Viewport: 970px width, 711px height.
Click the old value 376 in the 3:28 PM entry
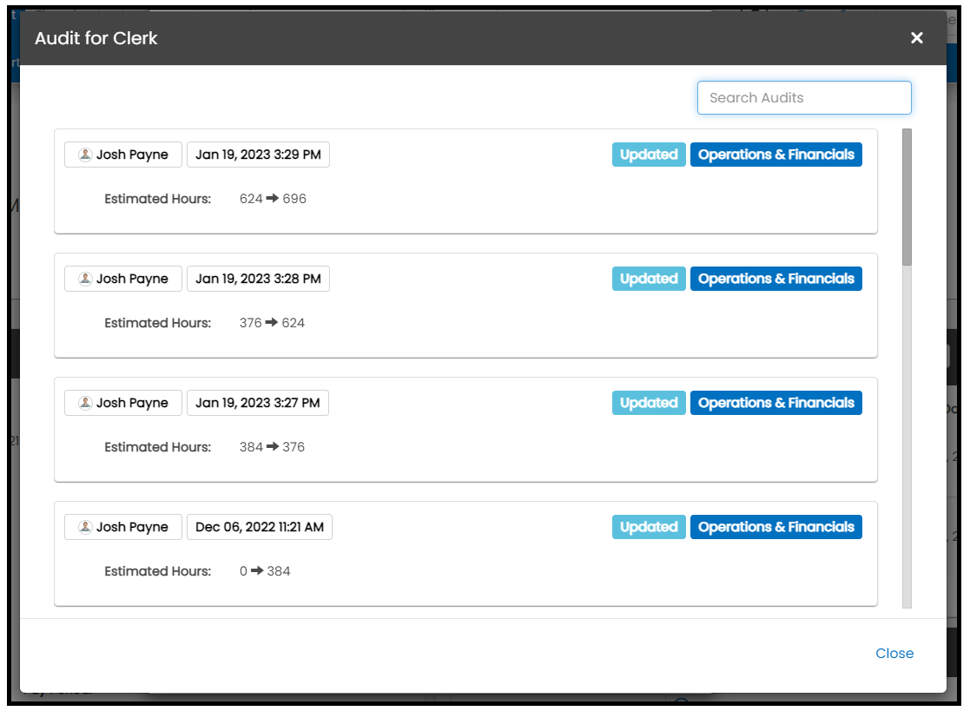click(x=251, y=323)
